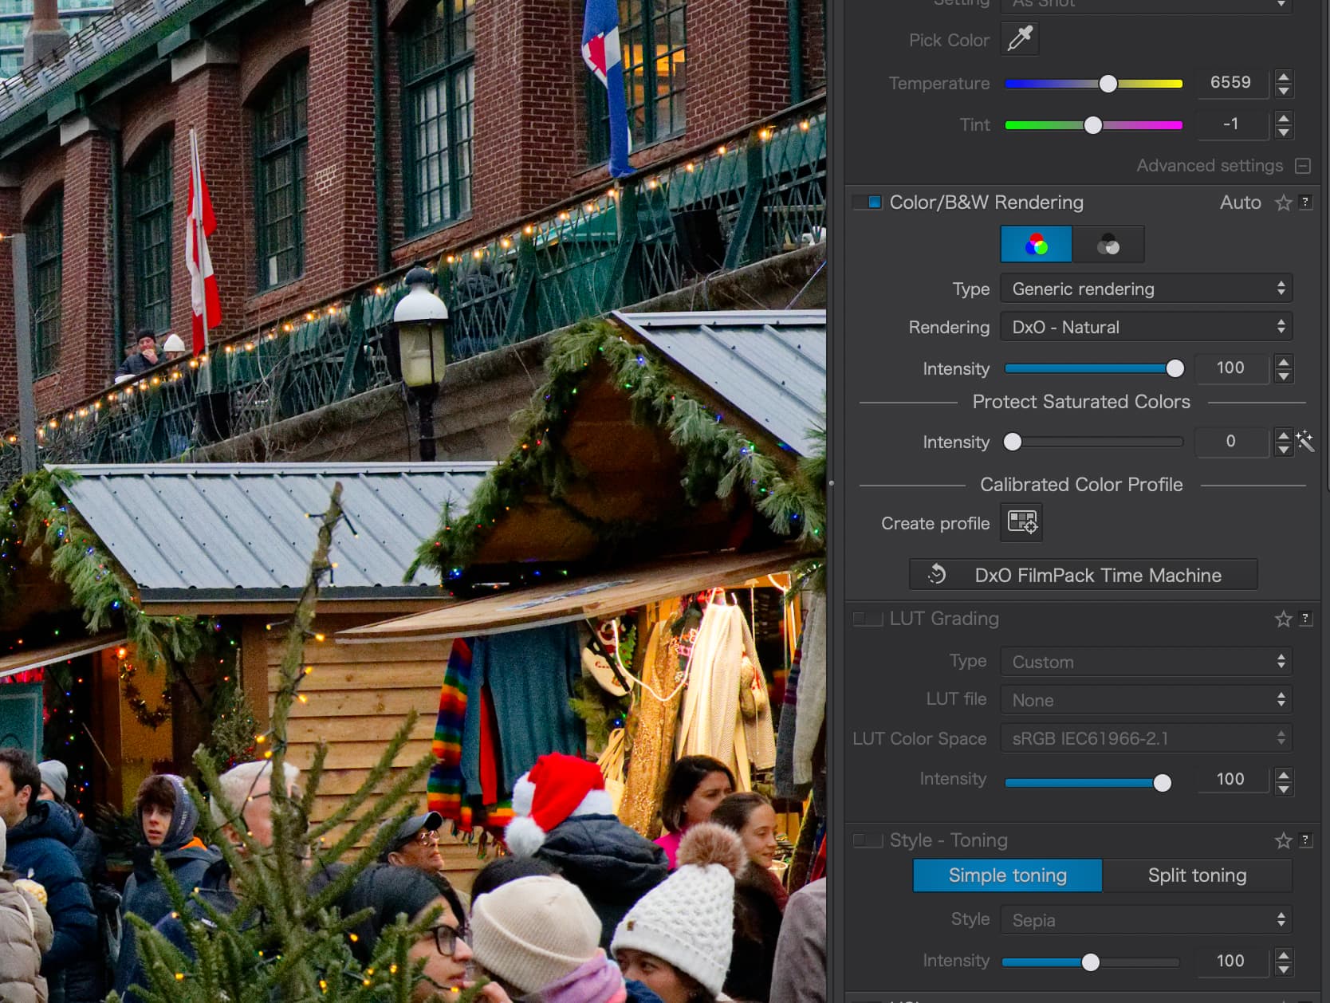Screen dimensions: 1330x1003
Task: Open help for the LUT Grading panel
Action: (1306, 619)
